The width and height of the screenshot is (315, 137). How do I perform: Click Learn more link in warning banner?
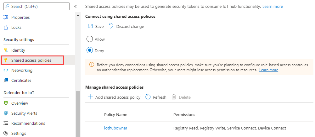(268, 70)
